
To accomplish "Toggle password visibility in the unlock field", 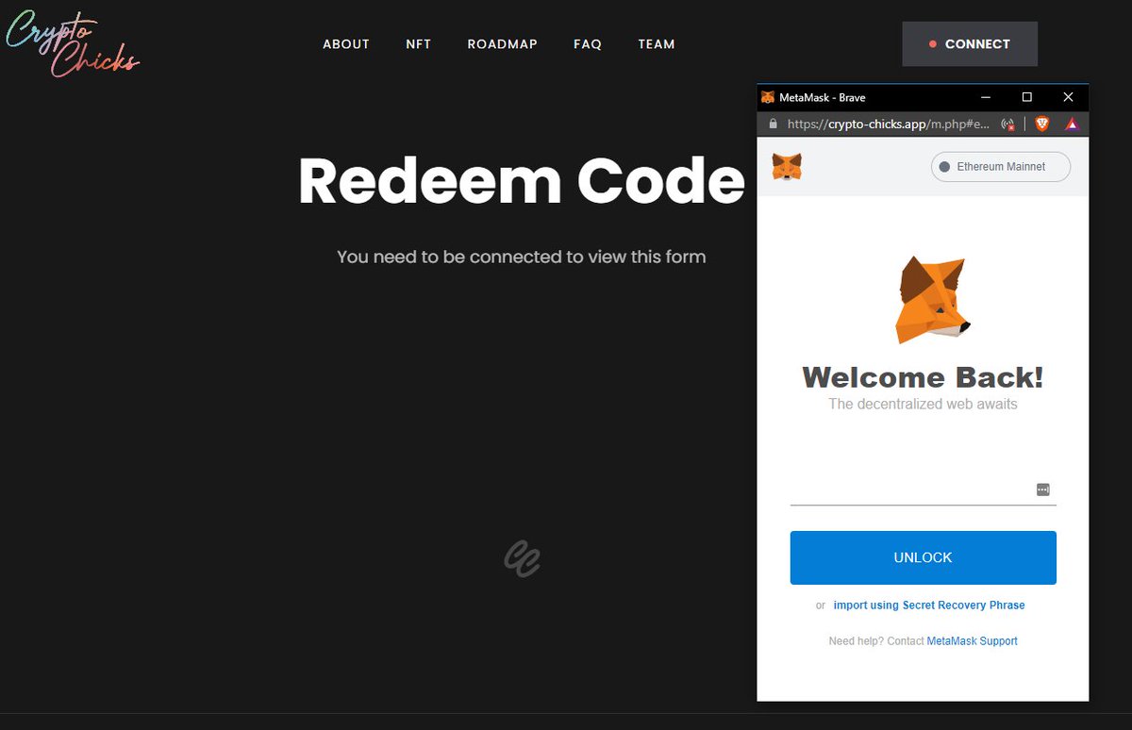I will [1042, 489].
